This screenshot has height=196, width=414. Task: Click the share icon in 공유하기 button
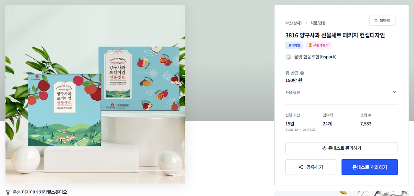(x=301, y=167)
